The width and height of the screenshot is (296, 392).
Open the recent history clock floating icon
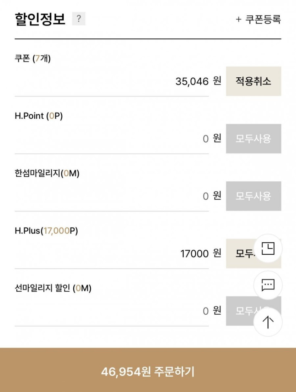tap(268, 248)
